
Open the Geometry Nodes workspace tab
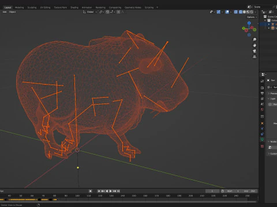(x=133, y=7)
